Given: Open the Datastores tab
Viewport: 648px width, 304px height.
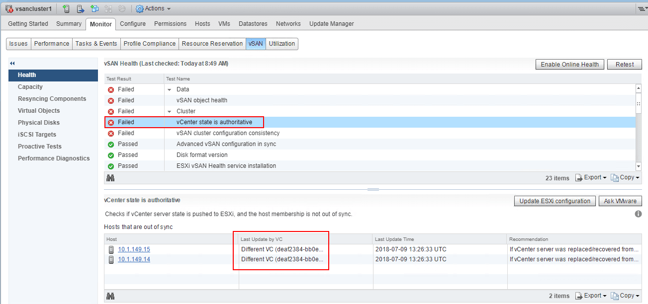Looking at the screenshot, I should (x=253, y=24).
